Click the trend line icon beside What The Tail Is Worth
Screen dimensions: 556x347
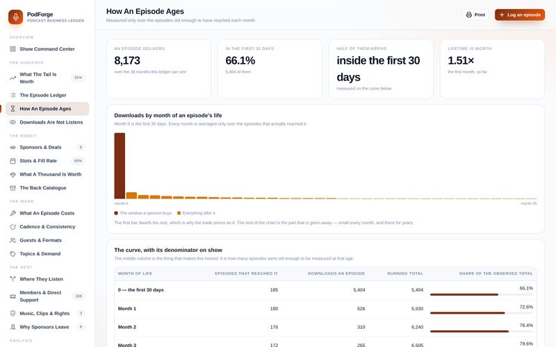click(x=13, y=78)
